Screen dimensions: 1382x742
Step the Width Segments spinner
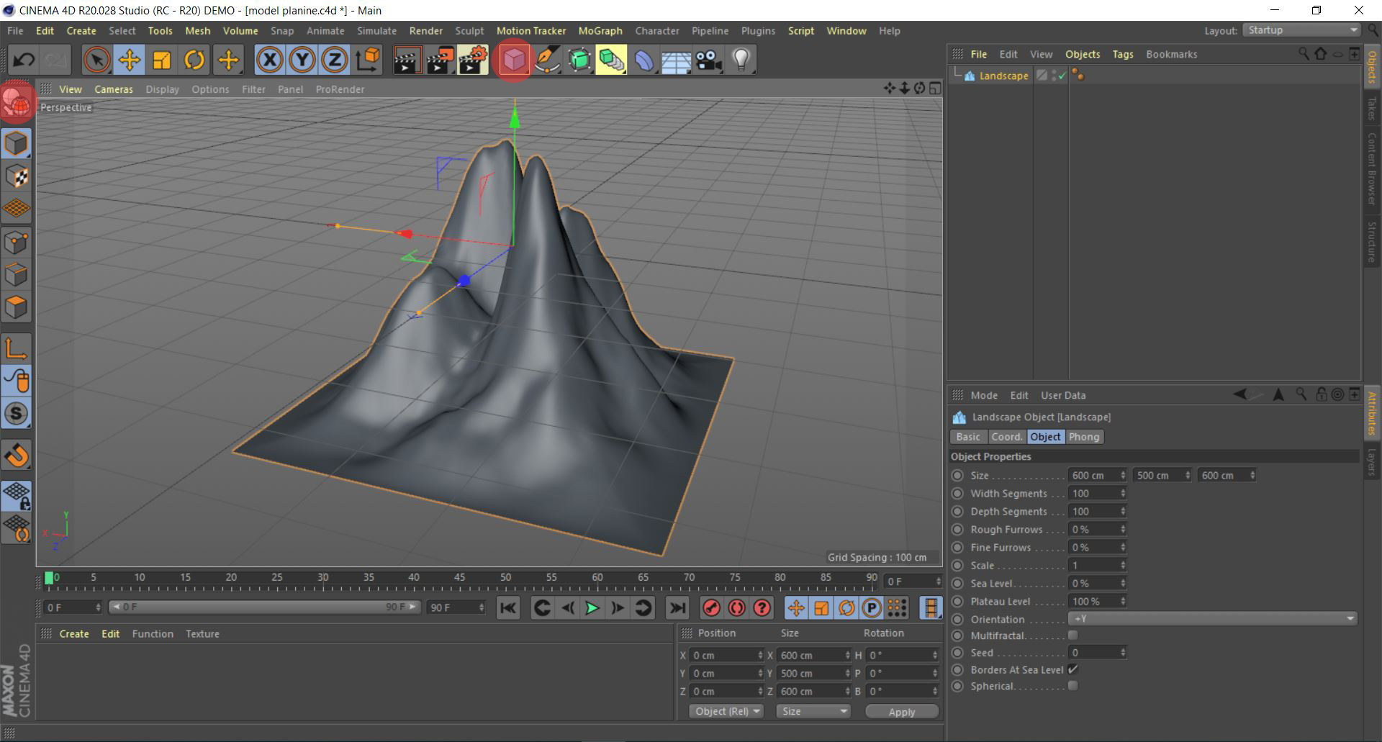pyautogui.click(x=1122, y=493)
